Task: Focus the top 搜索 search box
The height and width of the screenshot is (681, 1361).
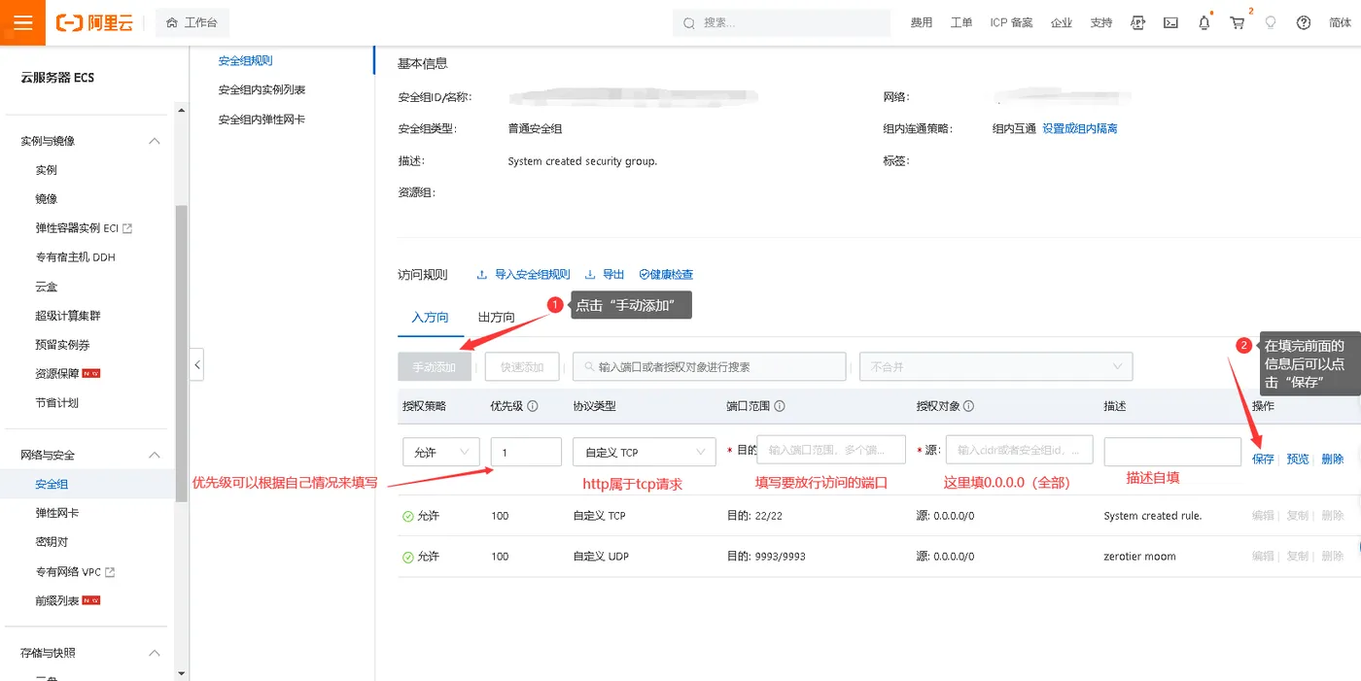Action: (x=782, y=22)
